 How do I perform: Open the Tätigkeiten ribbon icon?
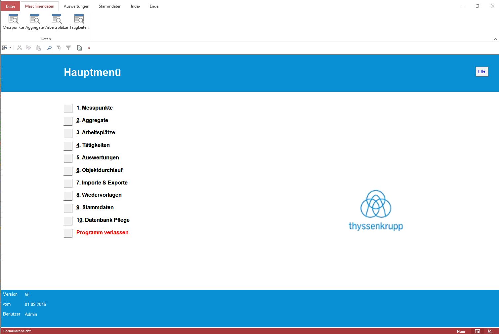tap(79, 22)
